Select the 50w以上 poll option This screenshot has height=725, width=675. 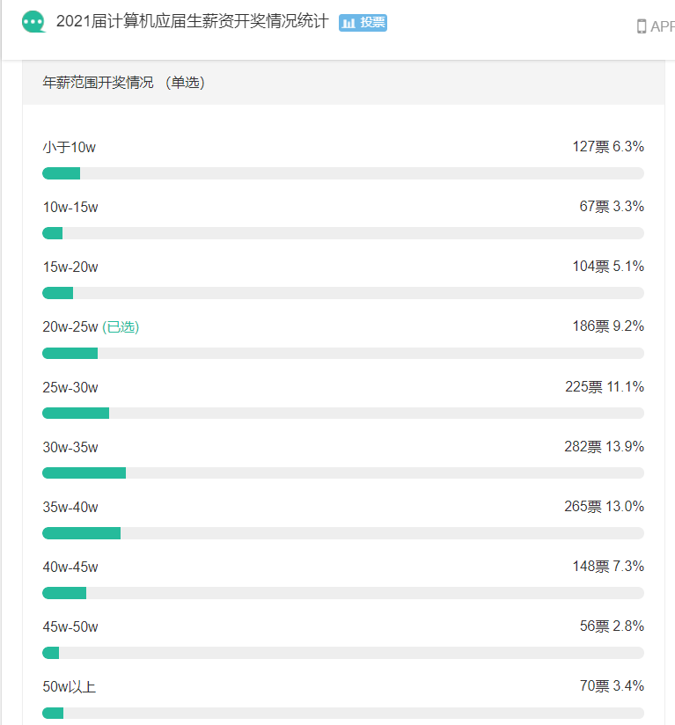pos(70,686)
